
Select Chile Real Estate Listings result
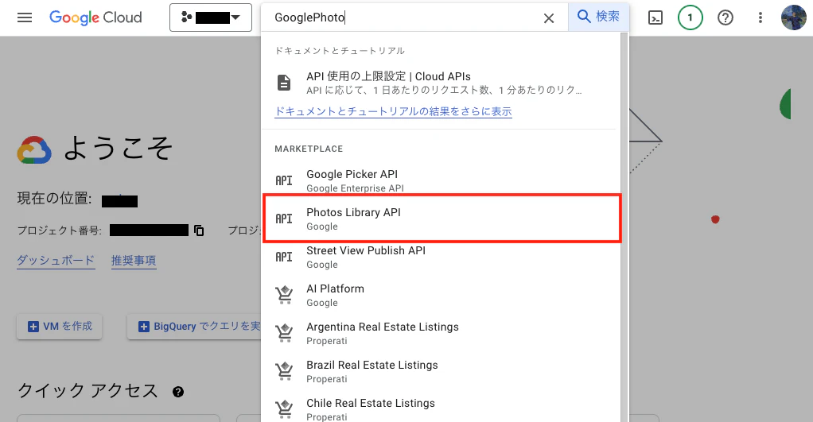pyautogui.click(x=441, y=409)
